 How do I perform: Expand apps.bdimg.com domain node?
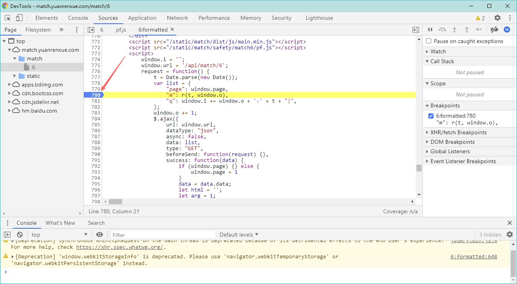9,85
